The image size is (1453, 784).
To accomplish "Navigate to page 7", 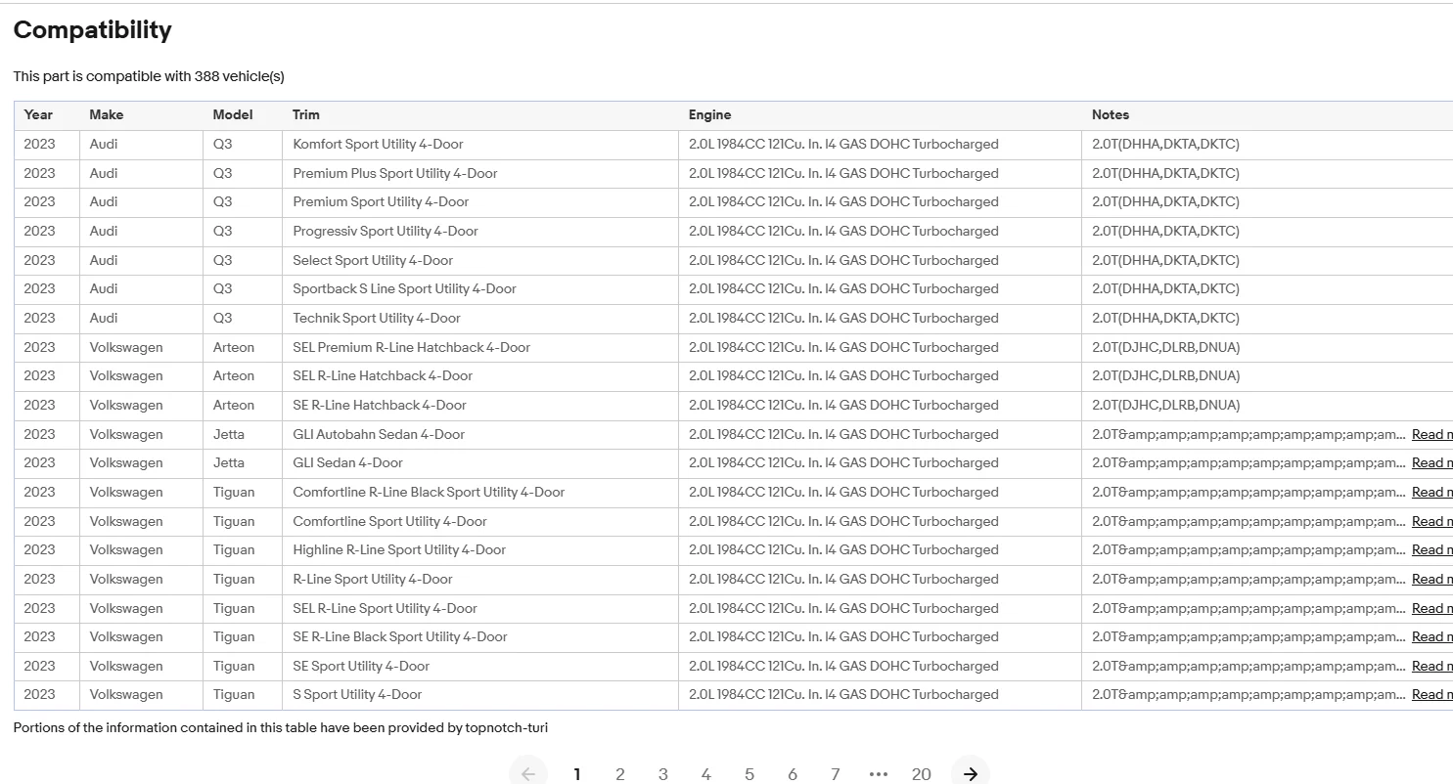I will (x=835, y=774).
